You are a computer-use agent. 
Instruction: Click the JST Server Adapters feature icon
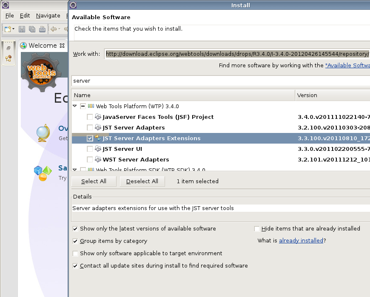(x=98, y=127)
